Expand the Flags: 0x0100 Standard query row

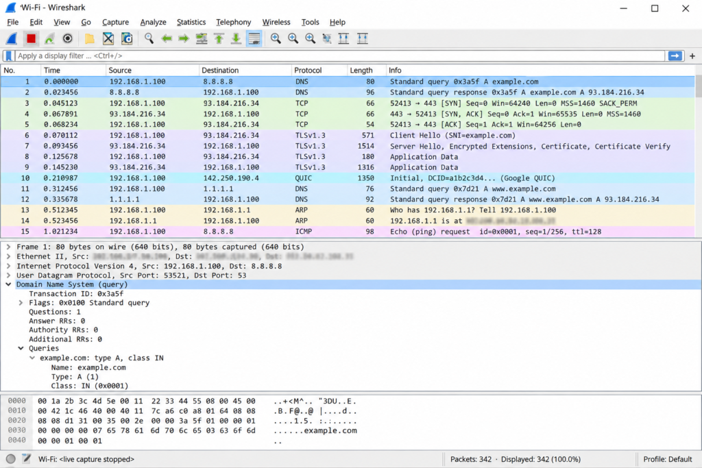click(x=21, y=303)
